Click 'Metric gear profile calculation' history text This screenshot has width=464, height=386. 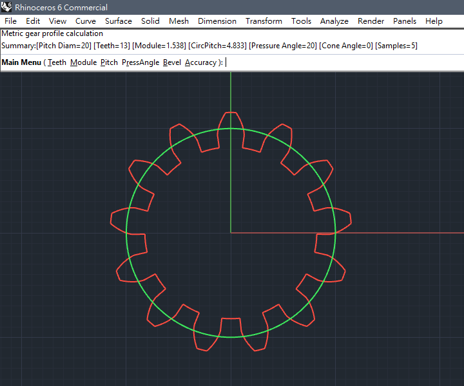pyautogui.click(x=52, y=33)
